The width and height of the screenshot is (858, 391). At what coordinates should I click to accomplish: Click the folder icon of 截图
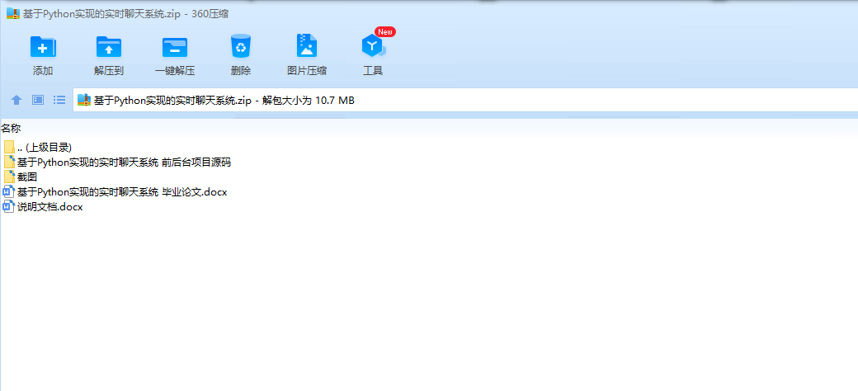tap(9, 177)
